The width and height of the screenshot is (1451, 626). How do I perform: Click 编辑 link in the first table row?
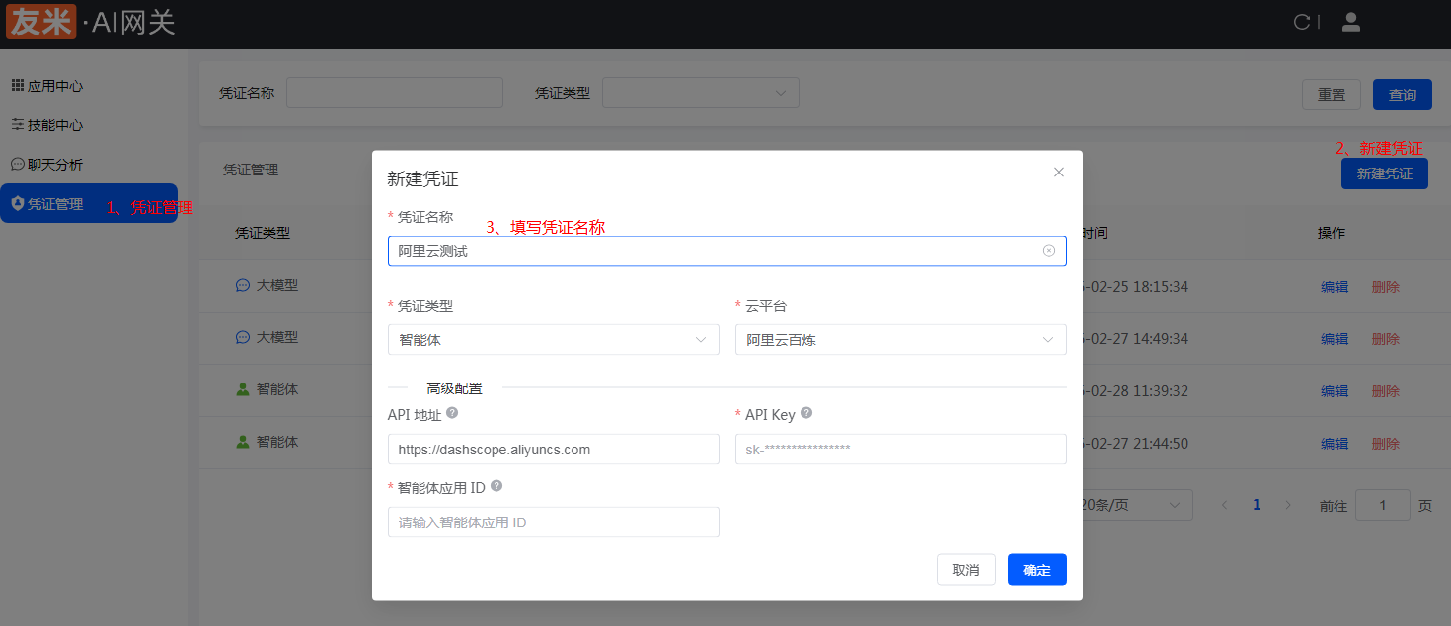(x=1334, y=287)
